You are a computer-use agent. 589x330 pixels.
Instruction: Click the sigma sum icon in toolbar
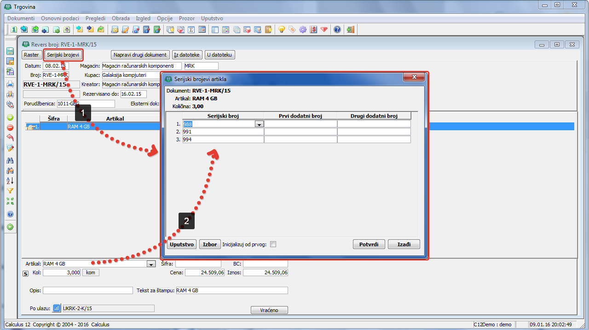[x=191, y=30]
